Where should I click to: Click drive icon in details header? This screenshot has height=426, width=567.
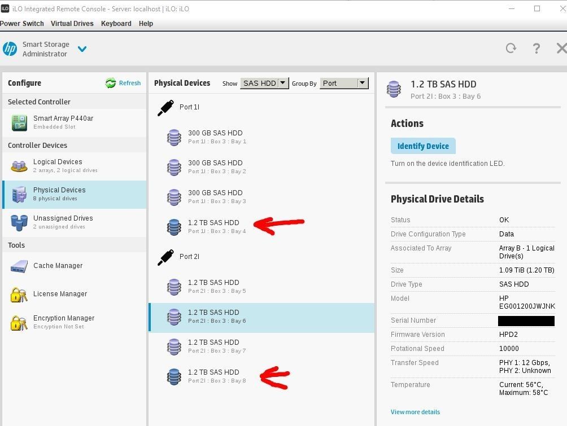point(394,89)
